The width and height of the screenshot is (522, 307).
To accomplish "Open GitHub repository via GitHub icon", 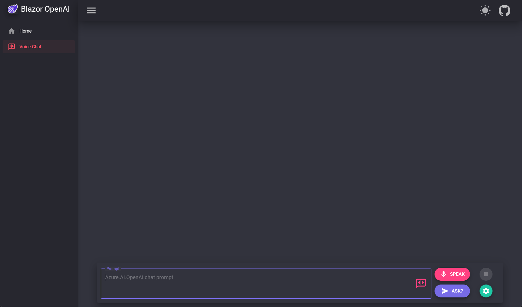I will click(x=504, y=10).
